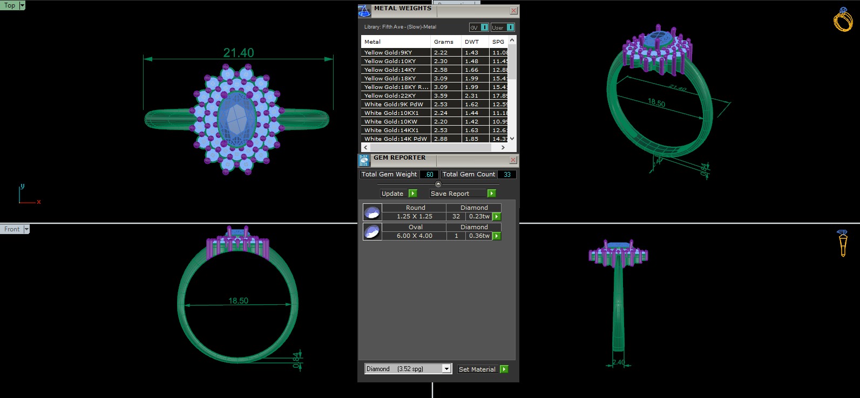Click the 21.40 dimension in Top view
This screenshot has width=860, height=398.
(239, 53)
